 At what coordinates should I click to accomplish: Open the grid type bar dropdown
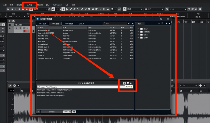pyautogui.click(x=154, y=9)
